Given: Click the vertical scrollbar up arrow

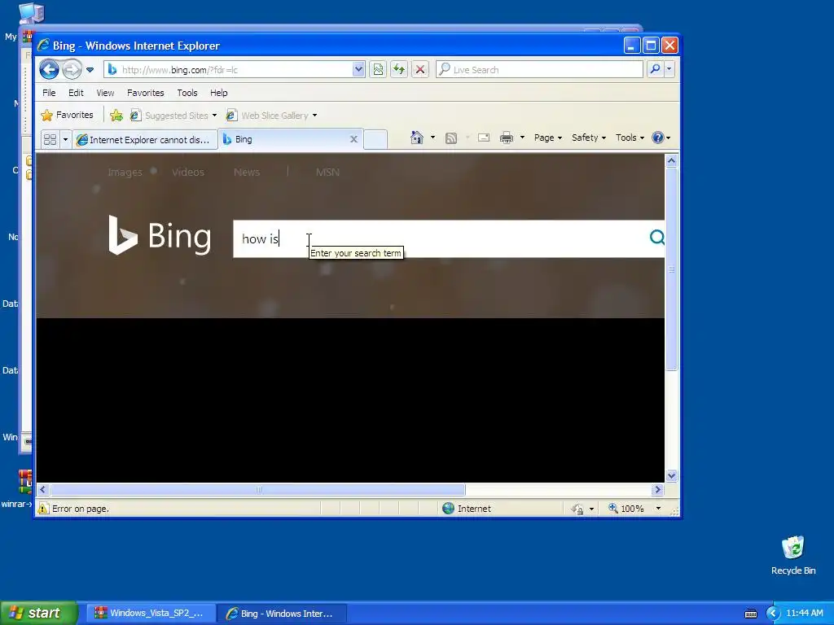Looking at the screenshot, I should (x=671, y=160).
